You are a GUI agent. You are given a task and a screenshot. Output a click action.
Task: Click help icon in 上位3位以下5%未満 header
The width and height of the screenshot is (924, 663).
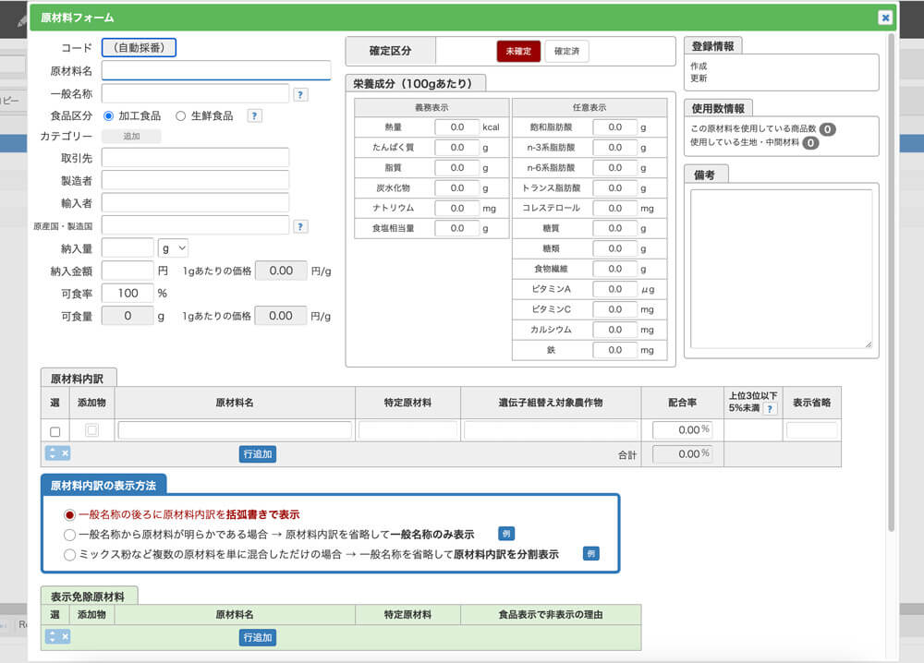click(x=770, y=409)
